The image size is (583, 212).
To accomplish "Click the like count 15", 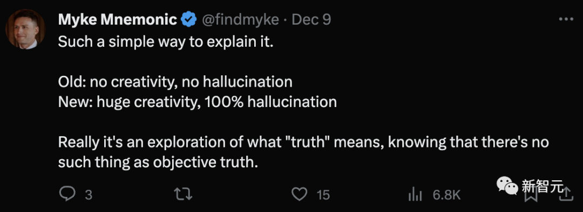I will pyautogui.click(x=323, y=195).
